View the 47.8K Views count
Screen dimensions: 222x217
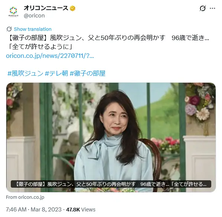pos(81,210)
